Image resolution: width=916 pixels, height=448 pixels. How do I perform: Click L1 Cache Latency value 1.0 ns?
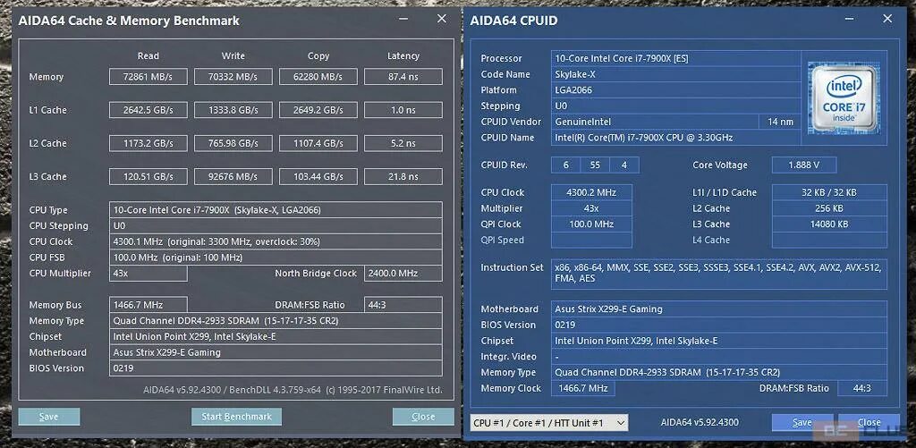[x=403, y=110]
